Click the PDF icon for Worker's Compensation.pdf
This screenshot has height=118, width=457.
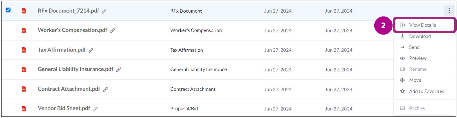tap(24, 30)
